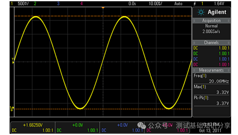Screen dimensions: 238x135
Task: Click the 10.00 ns/div timebase readout
Action: click(155, 4)
